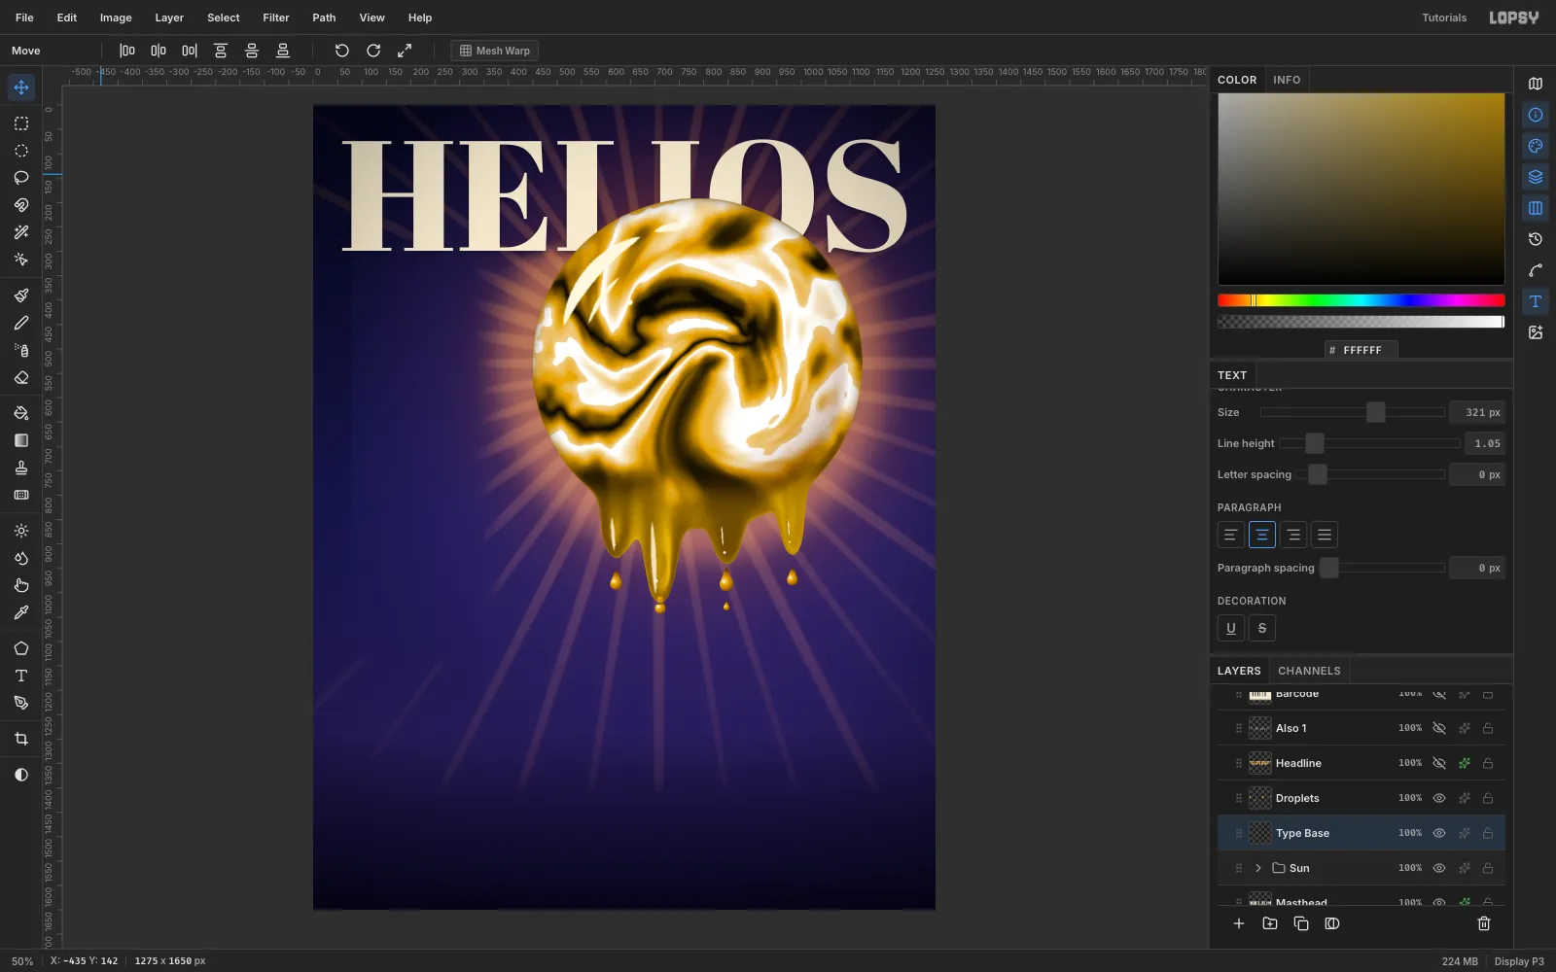Toggle underline text decoration
The height and width of the screenshot is (972, 1556).
point(1231,628)
